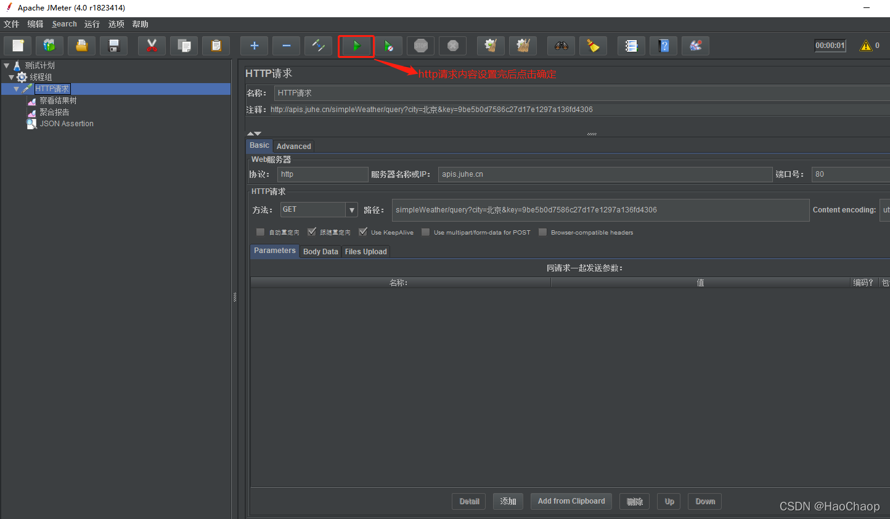Click the warning triangle error counter icon

click(x=866, y=46)
